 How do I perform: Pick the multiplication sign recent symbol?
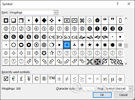point(97,79)
